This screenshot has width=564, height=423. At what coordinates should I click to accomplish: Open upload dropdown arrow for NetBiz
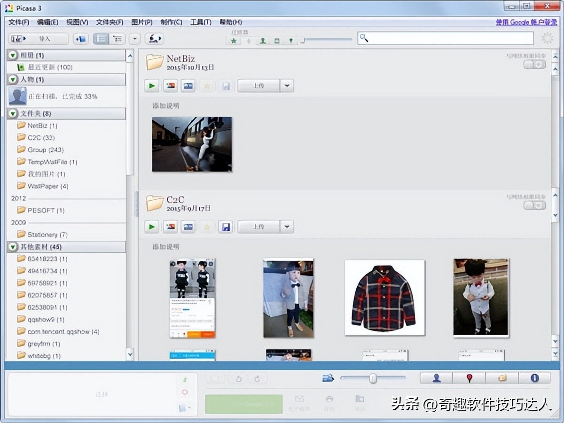click(287, 86)
